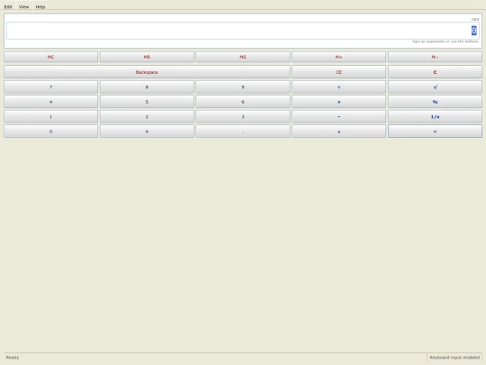Image resolution: width=486 pixels, height=365 pixels.
Task: Recall memory with the MR button
Action: [x=147, y=57]
